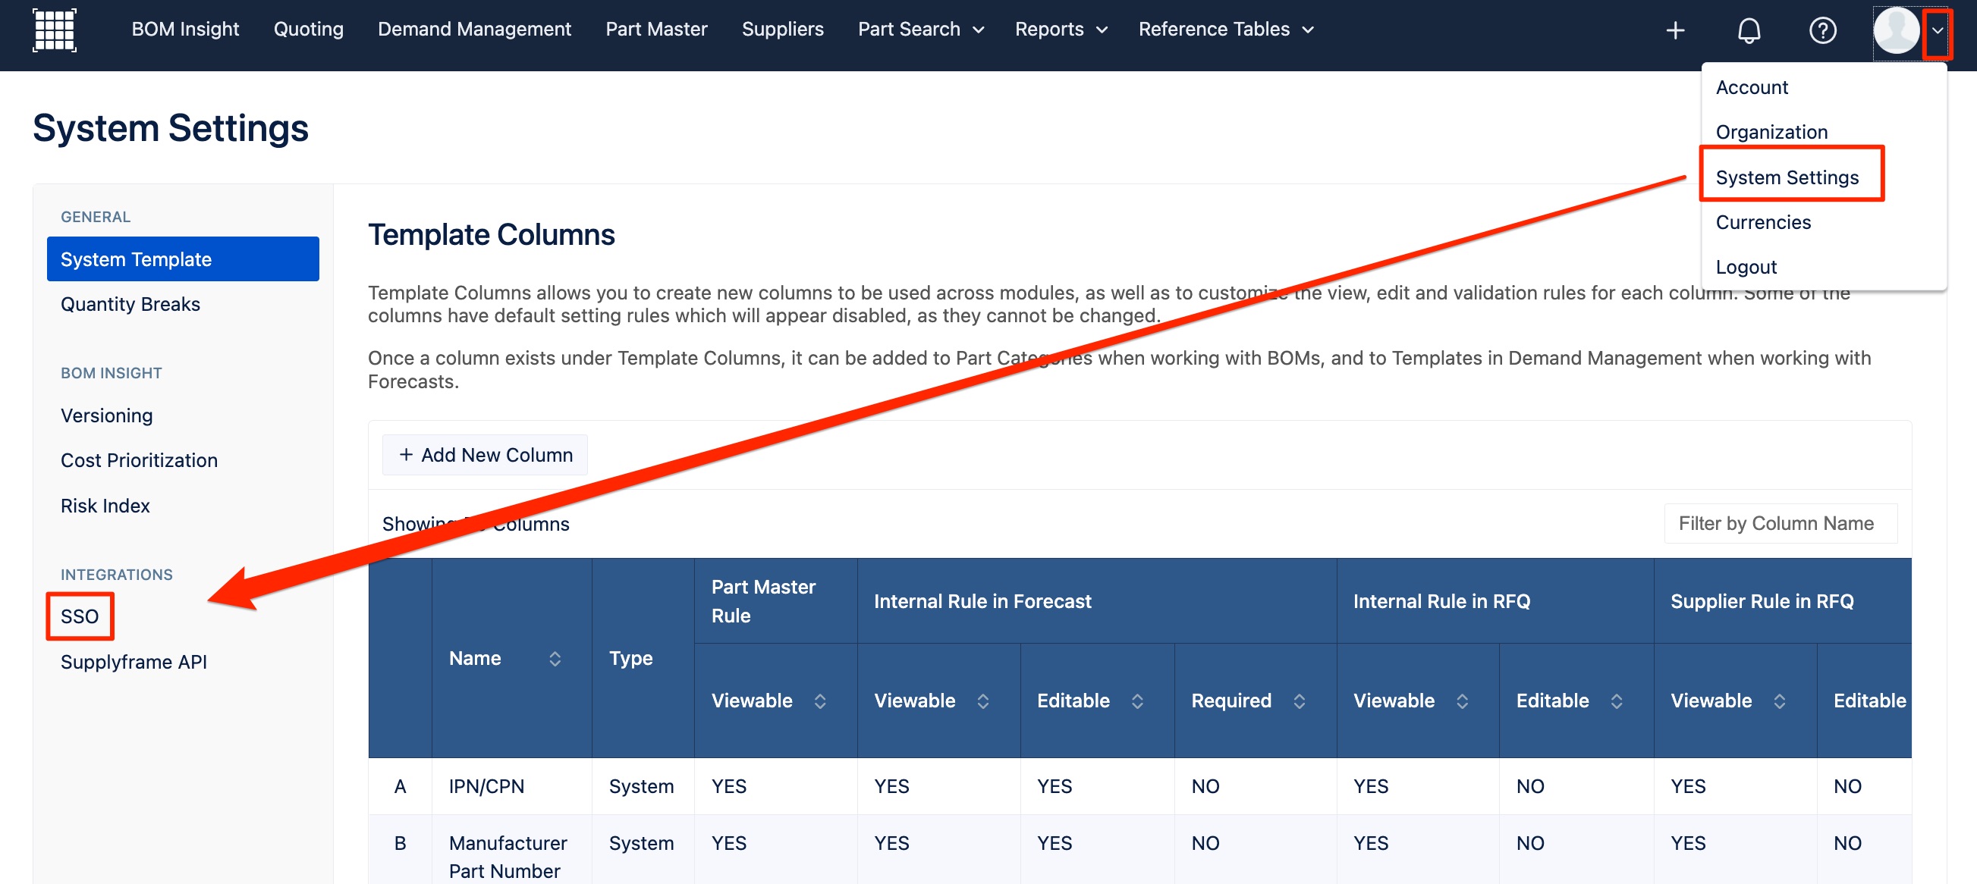Click the plus create icon in navbar
1977x884 pixels.
tap(1675, 30)
